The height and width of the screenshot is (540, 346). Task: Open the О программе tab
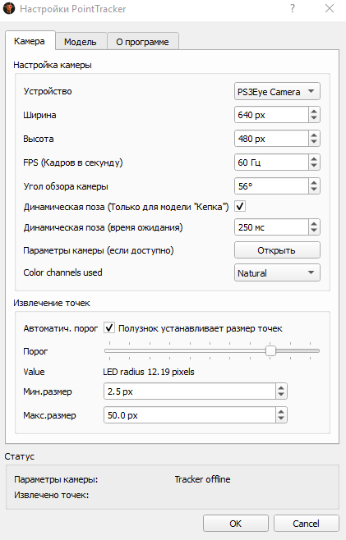tap(142, 42)
